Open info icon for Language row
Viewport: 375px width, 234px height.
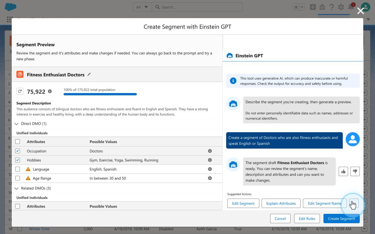[x=210, y=169]
